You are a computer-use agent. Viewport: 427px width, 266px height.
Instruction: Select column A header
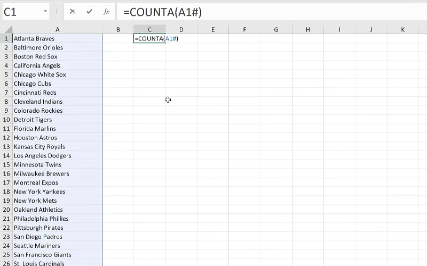[x=58, y=29]
